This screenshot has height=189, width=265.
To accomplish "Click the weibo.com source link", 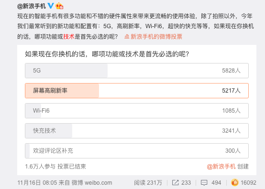I will 98,183.
